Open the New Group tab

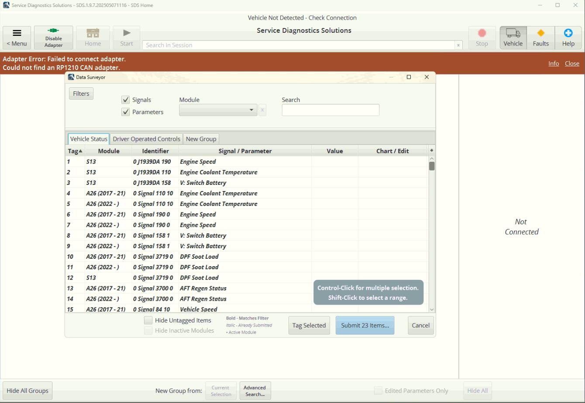(201, 139)
